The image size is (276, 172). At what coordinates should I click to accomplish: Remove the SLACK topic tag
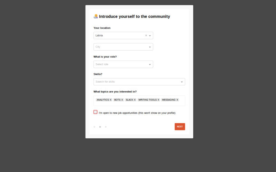[x=135, y=100]
